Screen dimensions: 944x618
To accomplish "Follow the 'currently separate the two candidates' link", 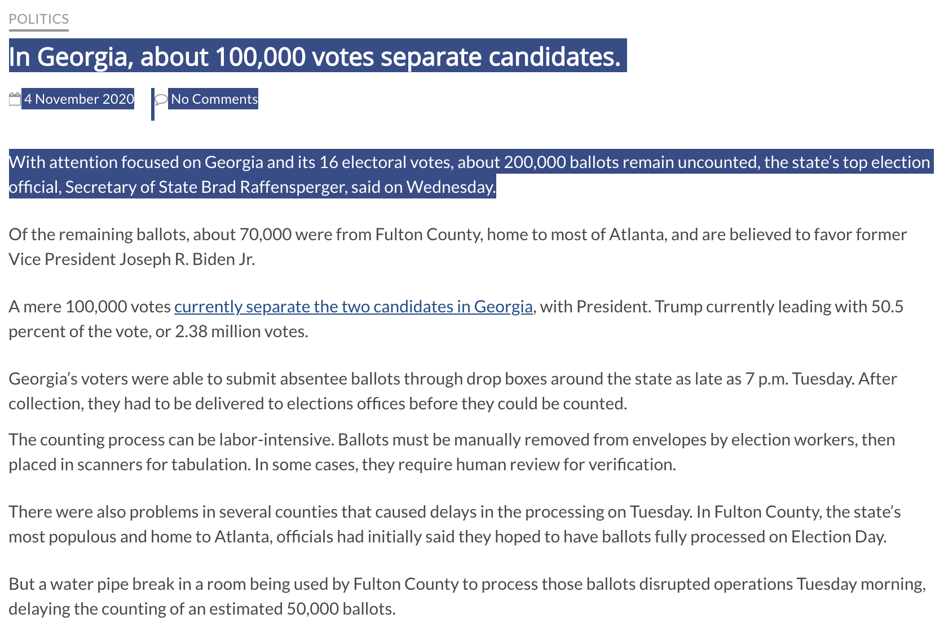I will click(354, 307).
